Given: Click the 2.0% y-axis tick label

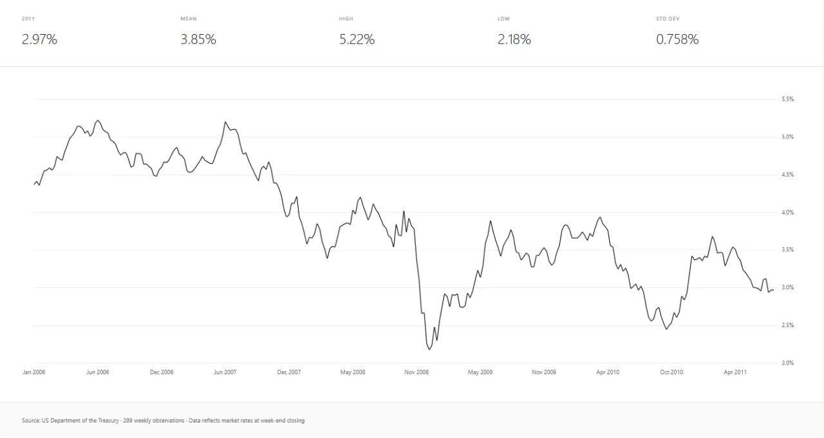Looking at the screenshot, I should tap(787, 363).
